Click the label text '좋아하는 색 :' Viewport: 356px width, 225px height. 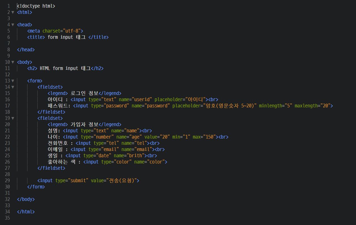[x=64, y=162]
